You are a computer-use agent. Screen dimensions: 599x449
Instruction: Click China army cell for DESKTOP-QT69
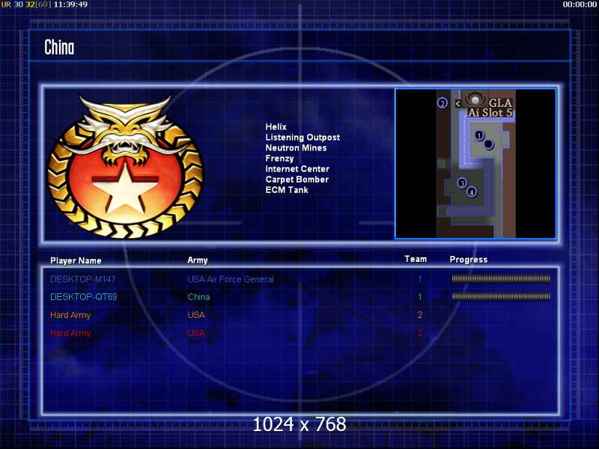pyautogui.click(x=198, y=297)
